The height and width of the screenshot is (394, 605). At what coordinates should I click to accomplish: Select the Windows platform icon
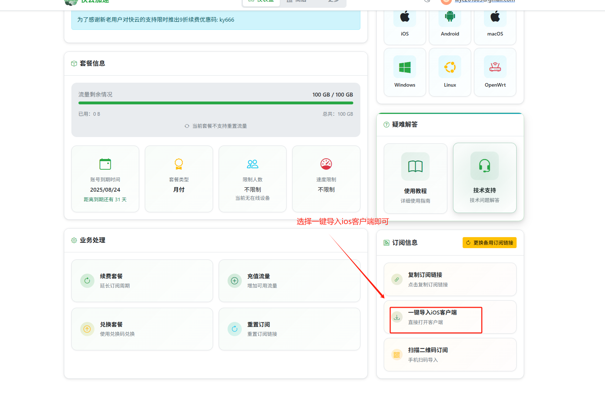click(x=404, y=67)
